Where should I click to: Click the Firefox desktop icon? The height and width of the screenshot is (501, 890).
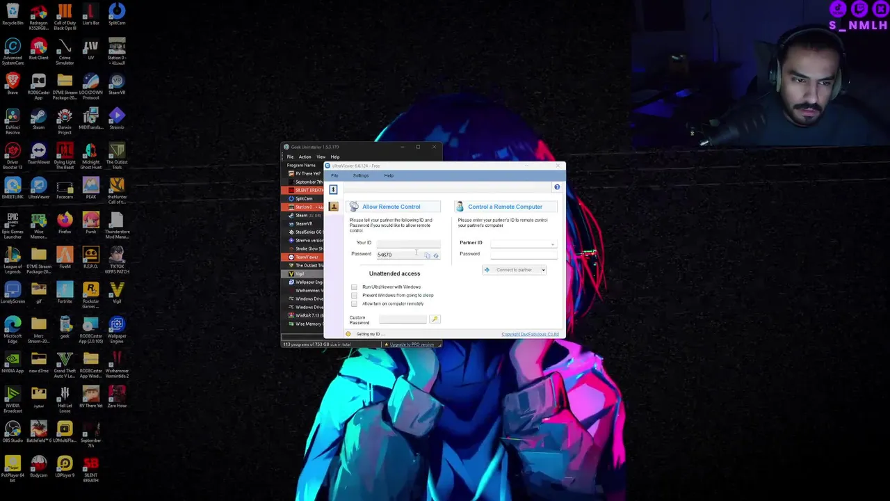click(x=65, y=223)
